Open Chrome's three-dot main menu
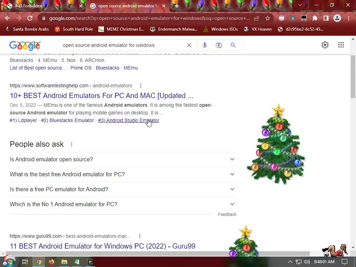 [348, 18]
